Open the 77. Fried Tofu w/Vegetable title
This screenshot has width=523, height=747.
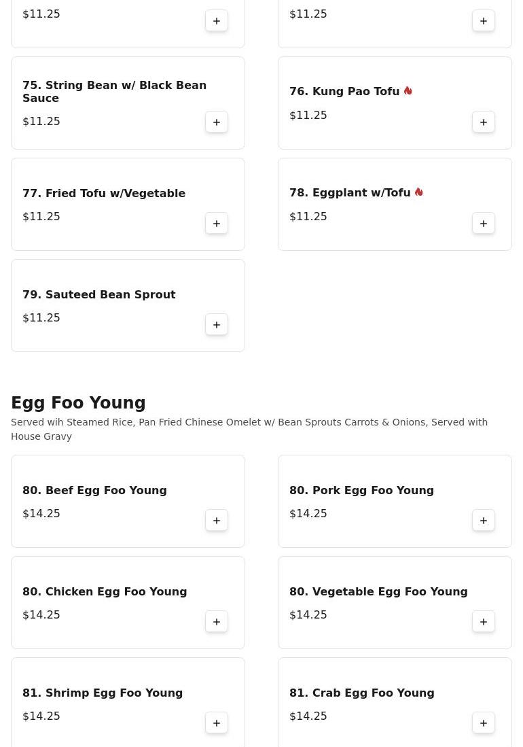(104, 193)
